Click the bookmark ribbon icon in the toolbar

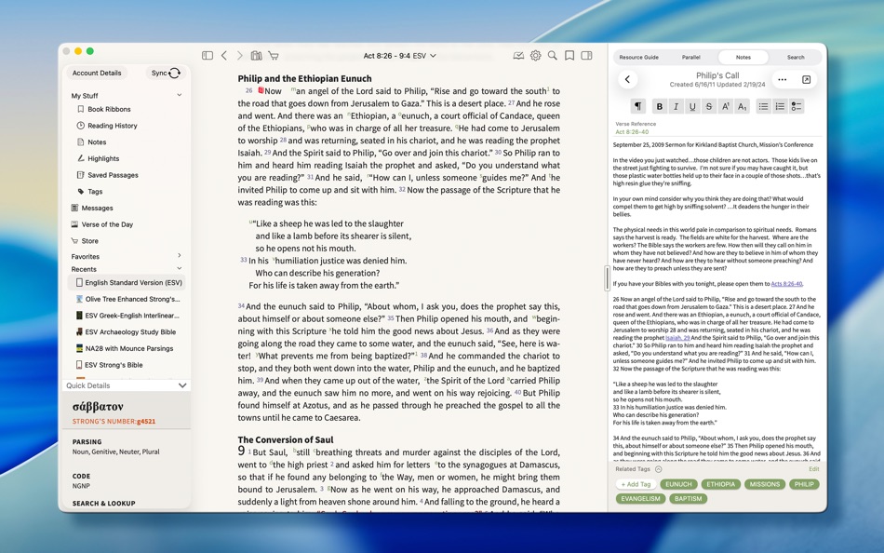(569, 55)
